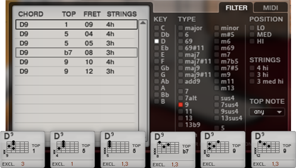Uncheck the D key filter

coord(157,41)
